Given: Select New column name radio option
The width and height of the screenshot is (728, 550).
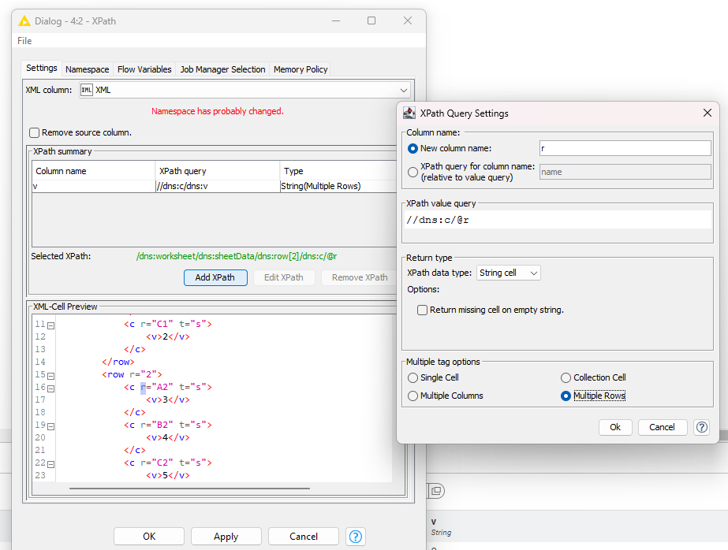Looking at the screenshot, I should (x=413, y=148).
